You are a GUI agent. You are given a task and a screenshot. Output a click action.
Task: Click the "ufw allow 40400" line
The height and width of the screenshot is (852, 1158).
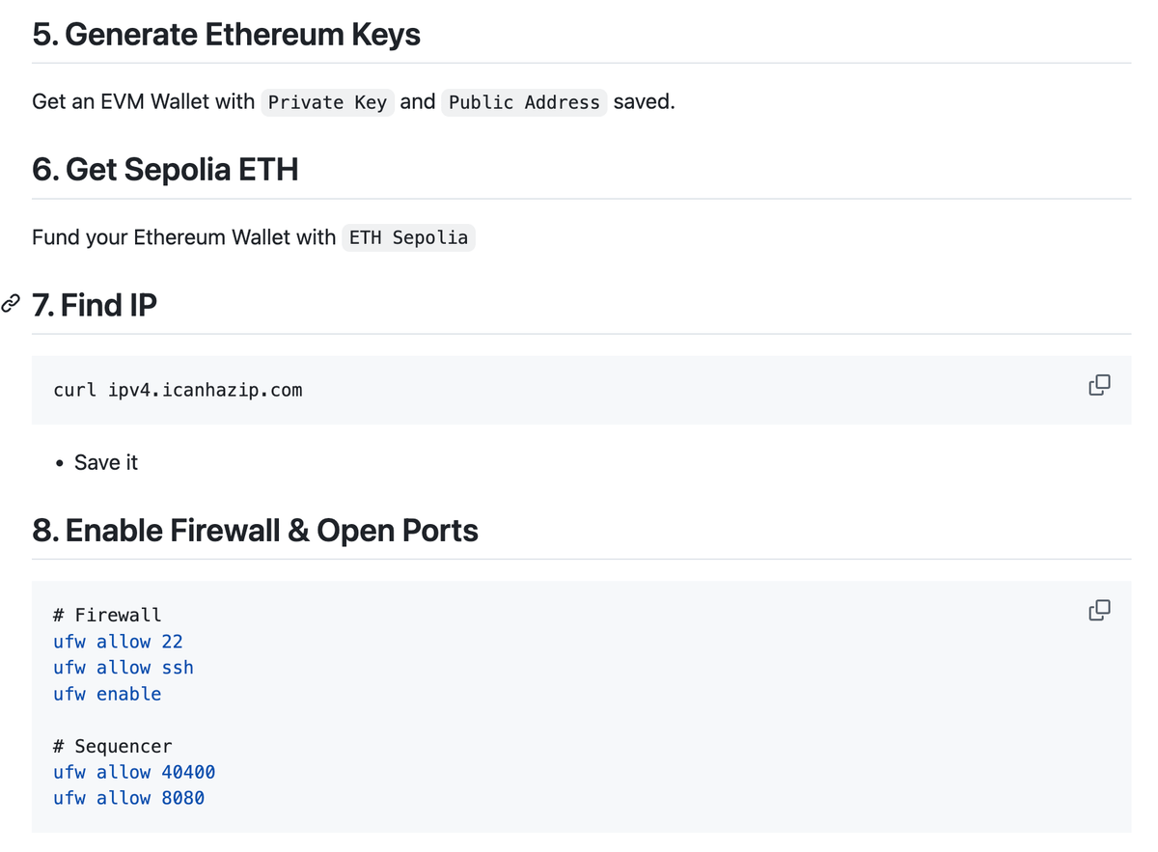pyautogui.click(x=134, y=772)
